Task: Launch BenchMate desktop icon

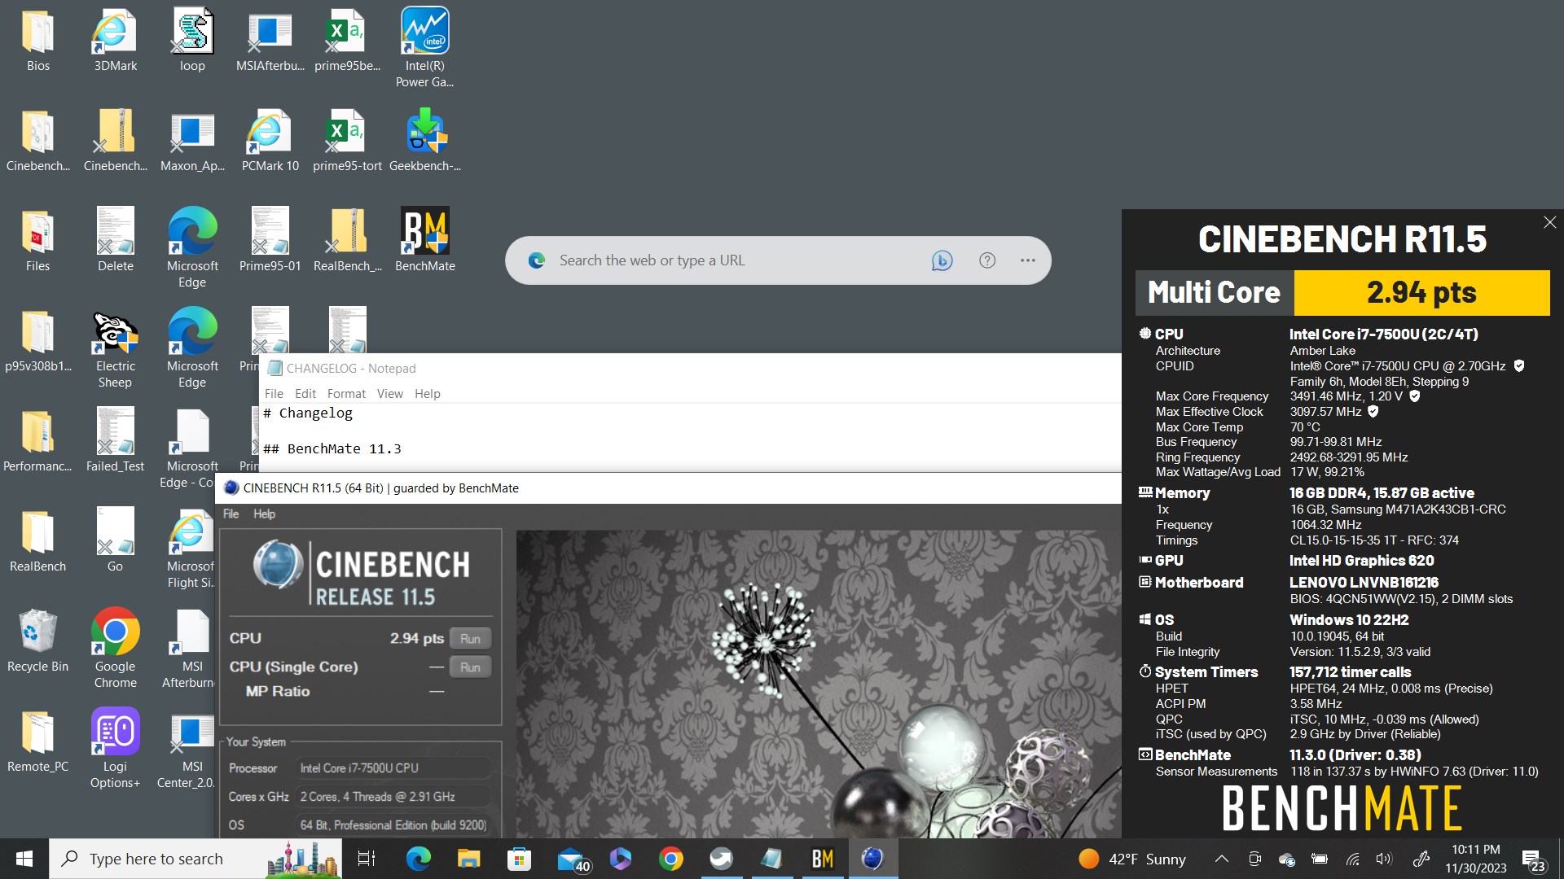Action: point(424,240)
